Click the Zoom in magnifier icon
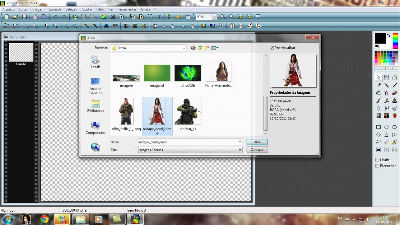Viewport: 400px width, 225px height. point(223,17)
